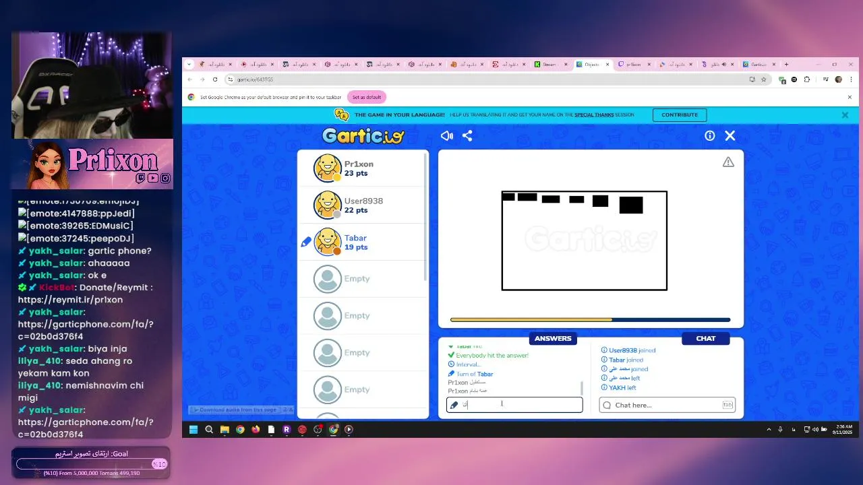Report the drawing with warning triangle icon
This screenshot has height=485, width=863.
tap(728, 162)
